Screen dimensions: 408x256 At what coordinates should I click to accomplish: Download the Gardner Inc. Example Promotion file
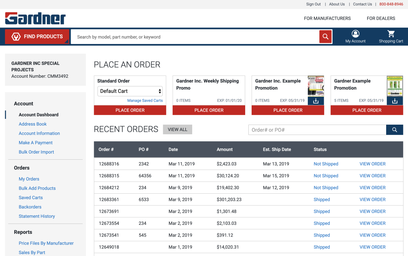pos(316,101)
